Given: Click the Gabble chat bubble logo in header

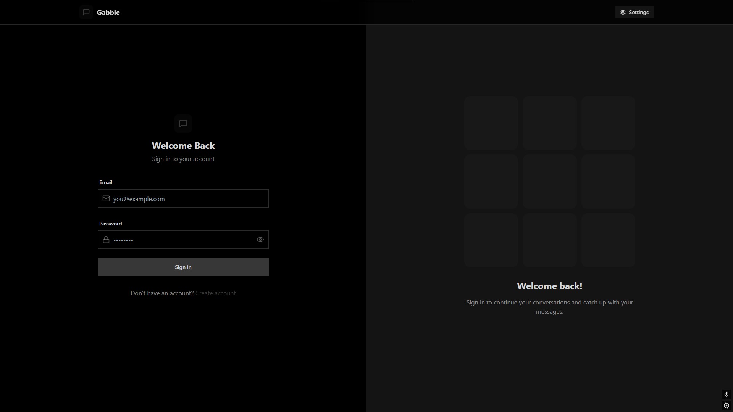Looking at the screenshot, I should pos(86,12).
